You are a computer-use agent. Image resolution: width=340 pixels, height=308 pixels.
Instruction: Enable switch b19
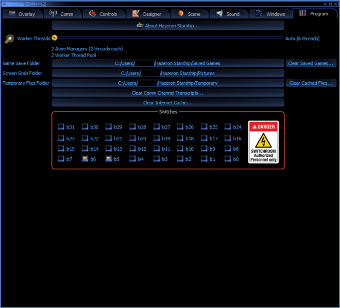click(156, 138)
